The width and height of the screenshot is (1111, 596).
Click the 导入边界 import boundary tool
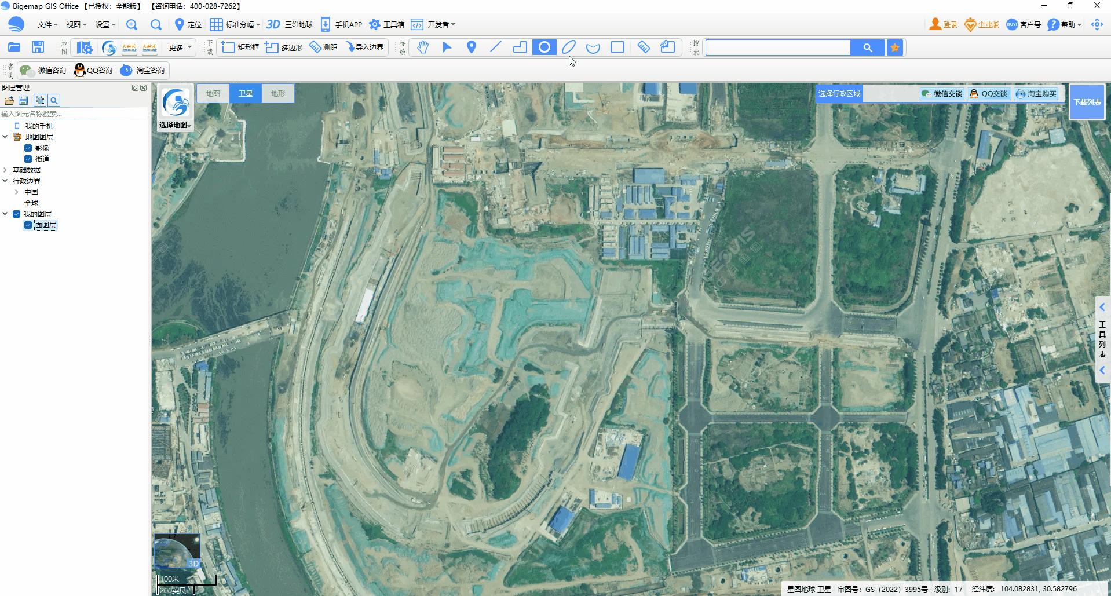point(365,47)
